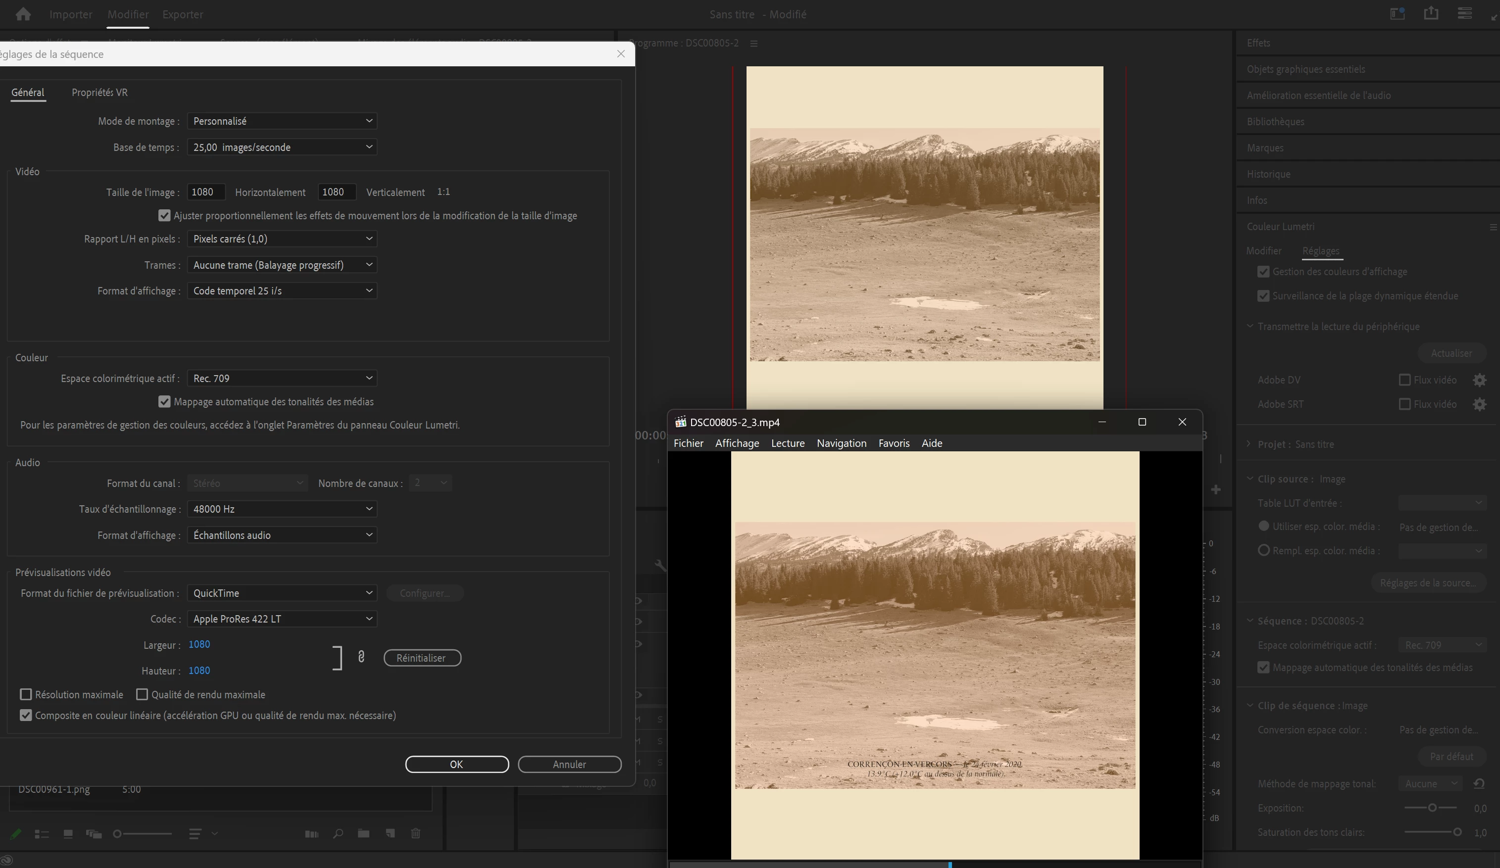
Task: Click the Réinitialiser button
Action: coord(422,658)
